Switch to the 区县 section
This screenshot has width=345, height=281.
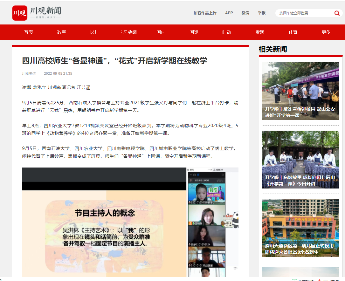[x=94, y=32]
